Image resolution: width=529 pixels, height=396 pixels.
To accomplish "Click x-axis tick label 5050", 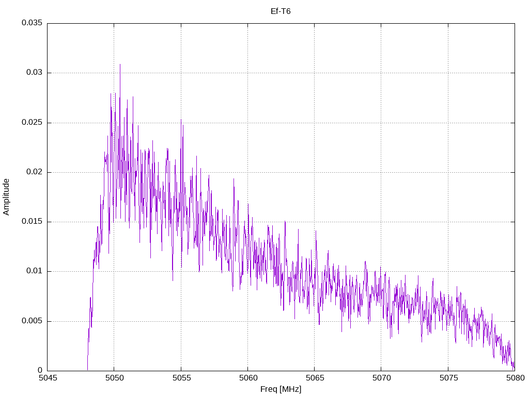I will click(115, 378).
